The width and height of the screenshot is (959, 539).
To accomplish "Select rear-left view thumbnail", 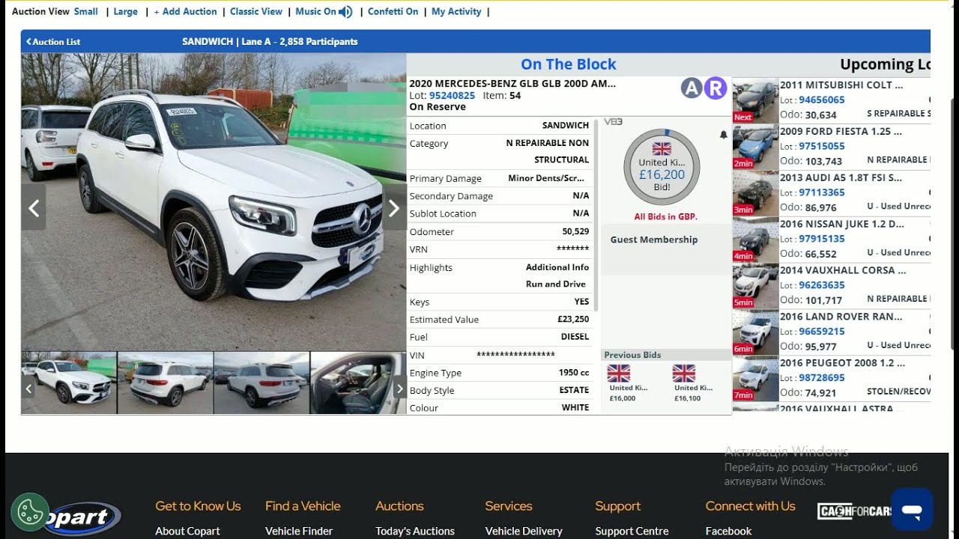I will tap(261, 383).
